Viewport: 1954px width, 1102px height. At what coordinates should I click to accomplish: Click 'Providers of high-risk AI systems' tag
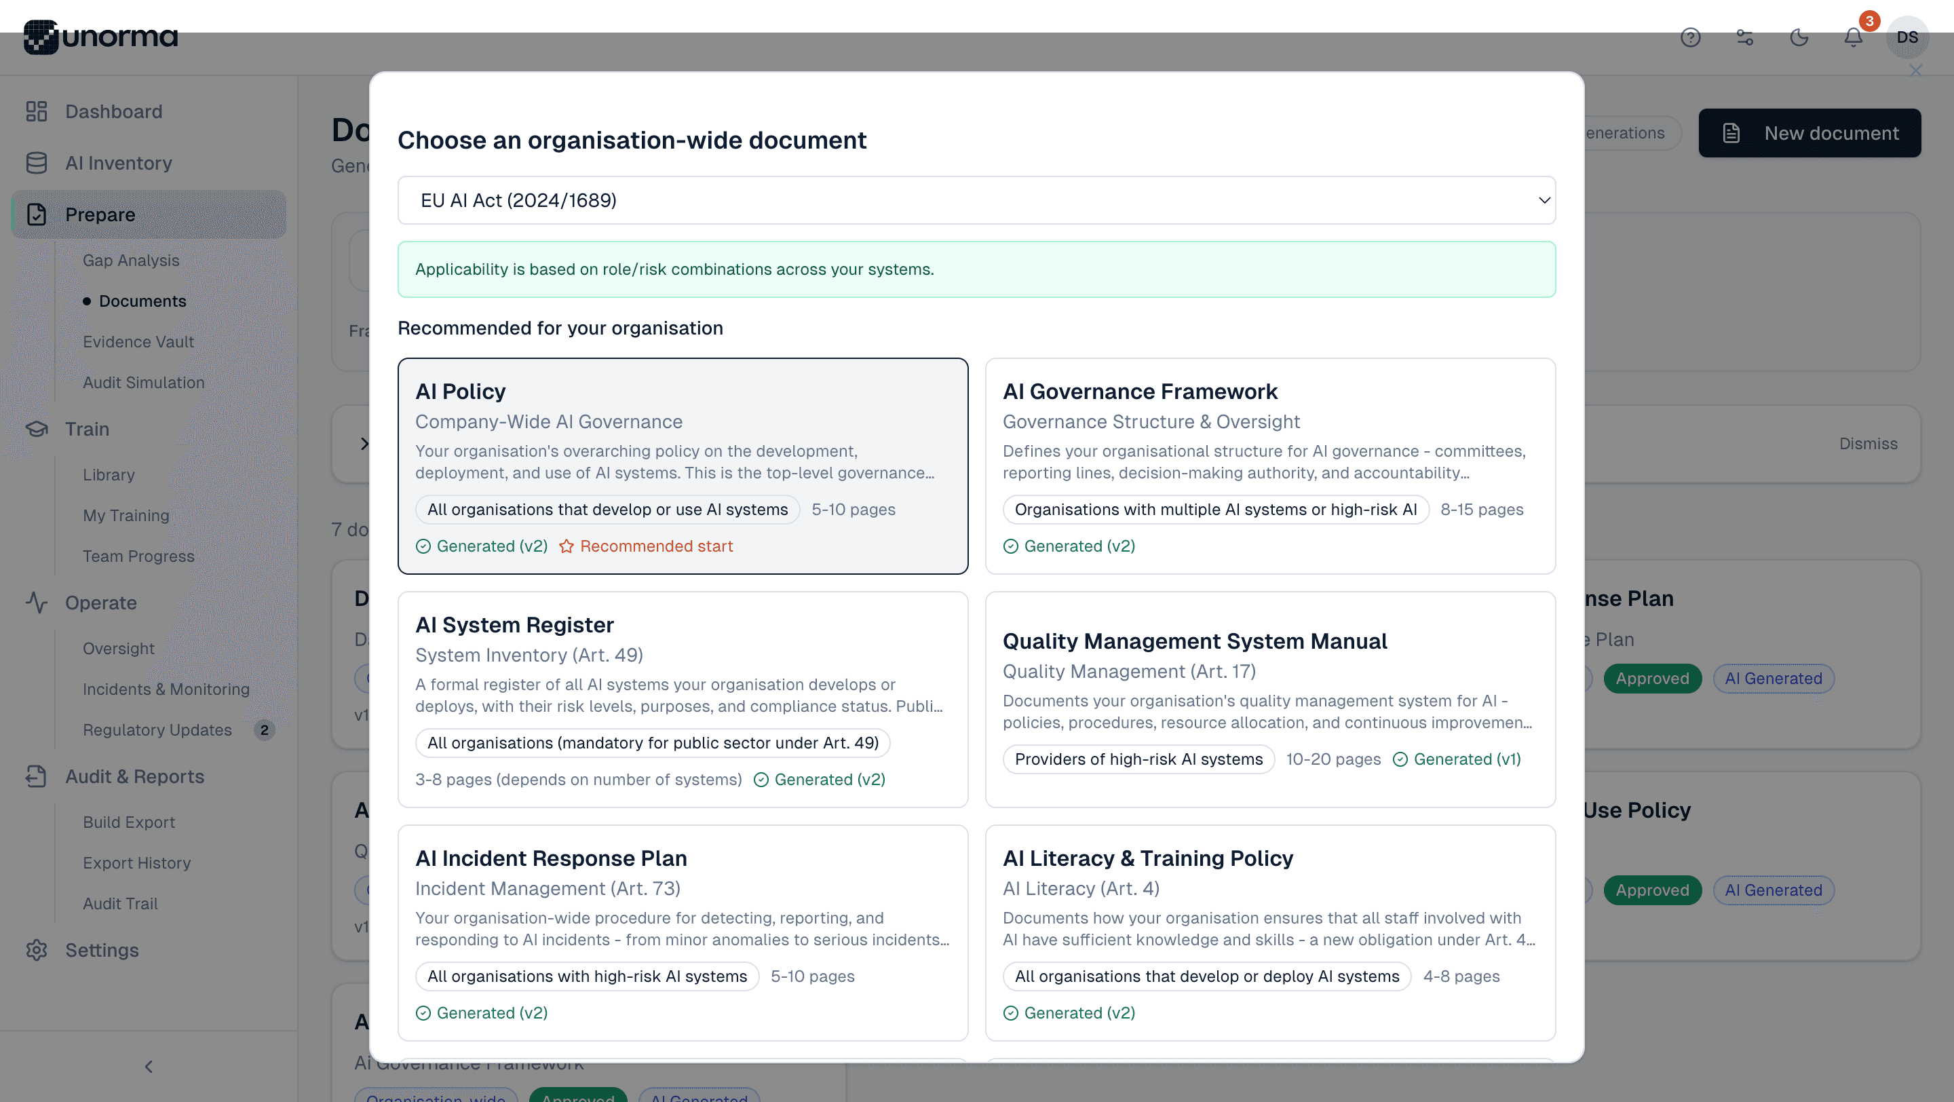[1138, 760]
